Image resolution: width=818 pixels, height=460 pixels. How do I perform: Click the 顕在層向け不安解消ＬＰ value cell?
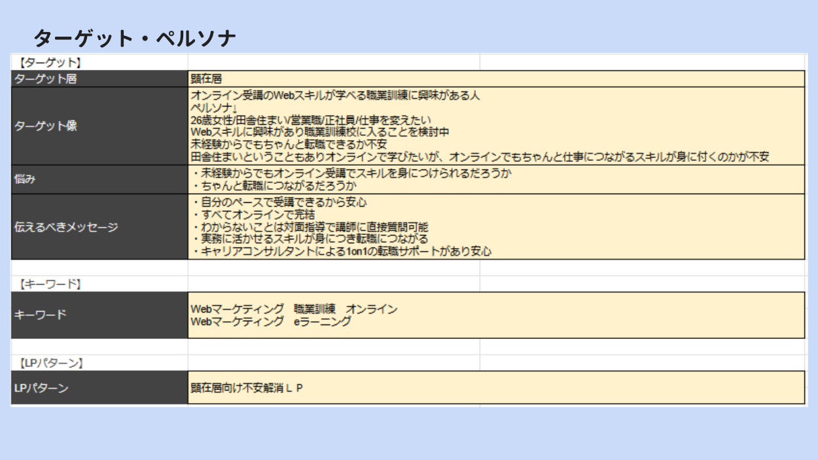tap(247, 388)
